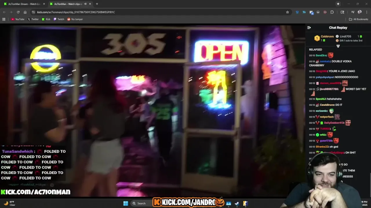Focus the address bar URL
This screenshot has width=371, height=208.
point(76,12)
